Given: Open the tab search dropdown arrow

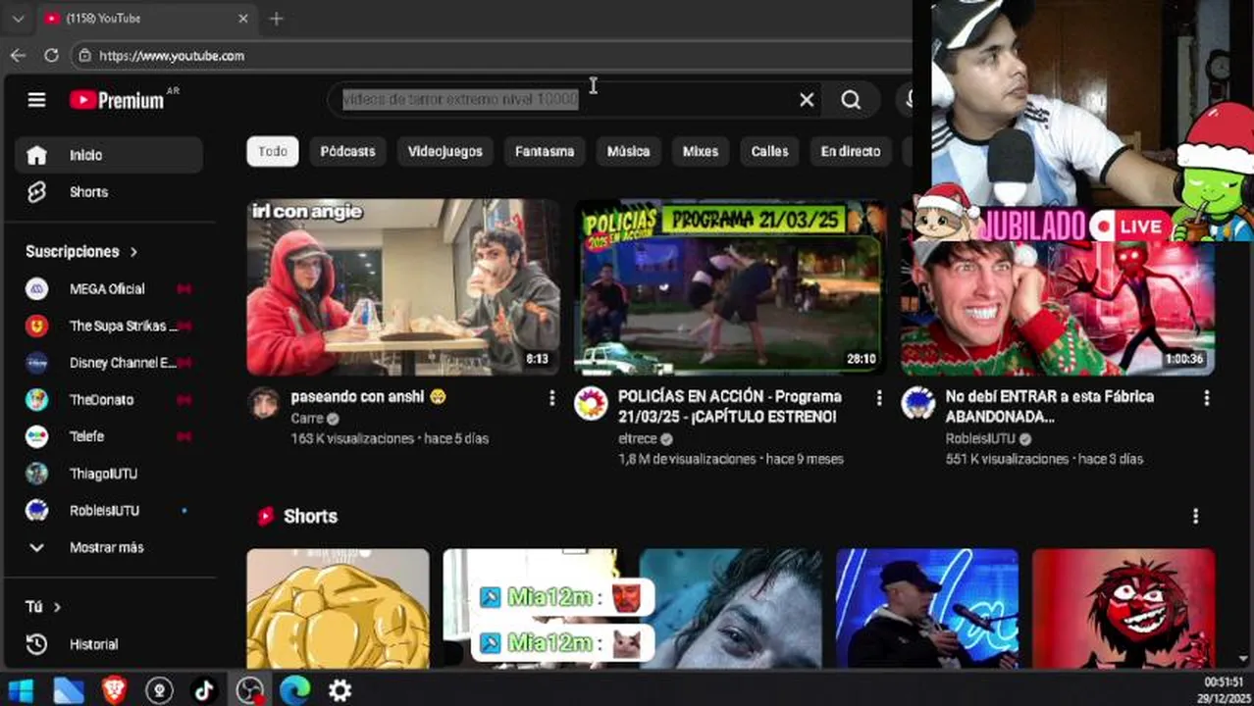Looking at the screenshot, I should (x=18, y=19).
